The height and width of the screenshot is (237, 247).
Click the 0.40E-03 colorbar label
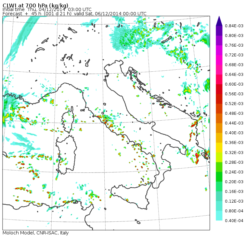tap(234, 133)
